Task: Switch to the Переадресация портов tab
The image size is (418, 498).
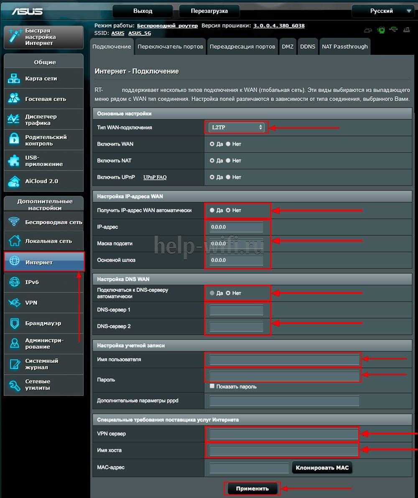Action: [x=242, y=47]
